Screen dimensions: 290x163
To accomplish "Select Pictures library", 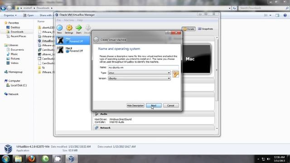I will [15, 58].
